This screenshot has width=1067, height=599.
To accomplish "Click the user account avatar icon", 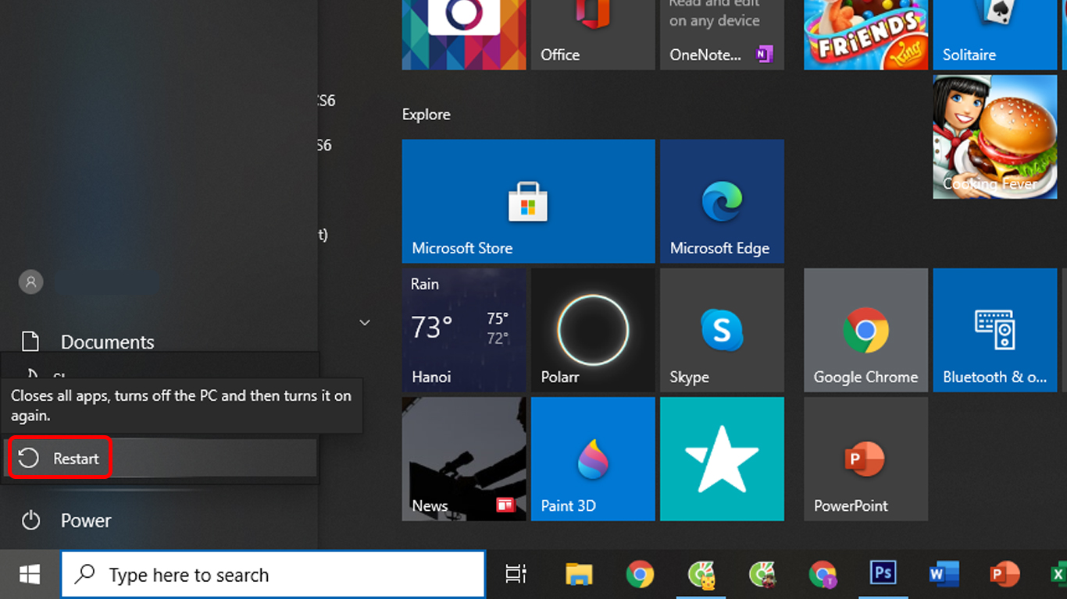I will tap(31, 282).
